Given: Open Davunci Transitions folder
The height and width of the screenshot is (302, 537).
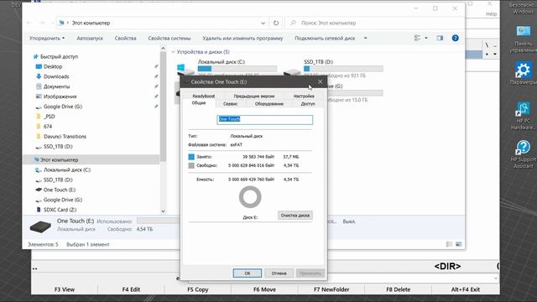Looking at the screenshot, I should pyautogui.click(x=65, y=136).
